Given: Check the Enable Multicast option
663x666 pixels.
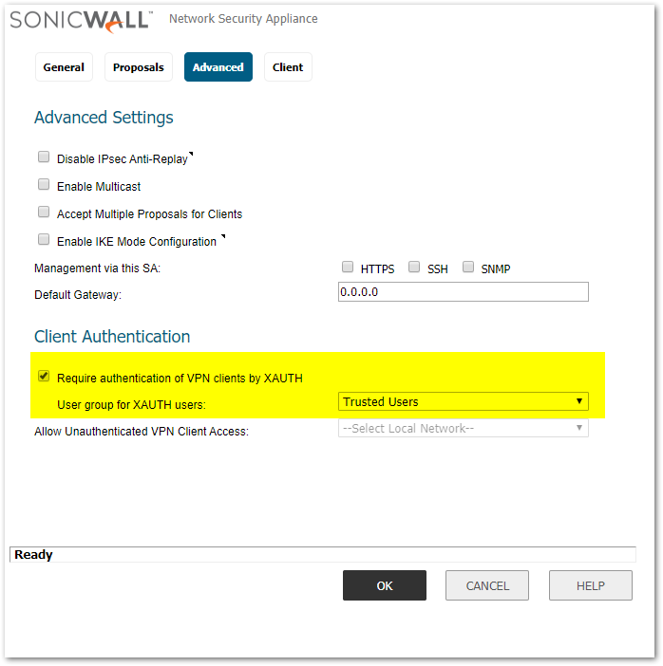Looking at the screenshot, I should 44,185.
